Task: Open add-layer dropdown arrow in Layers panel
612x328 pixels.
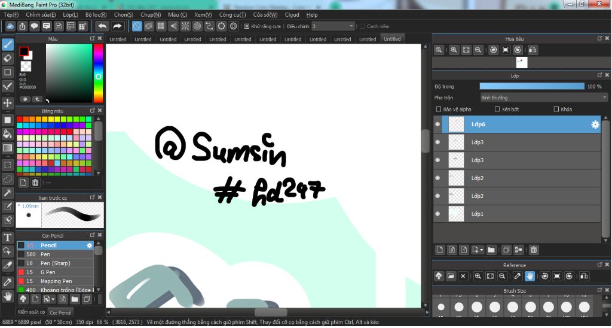Action: click(x=482, y=250)
